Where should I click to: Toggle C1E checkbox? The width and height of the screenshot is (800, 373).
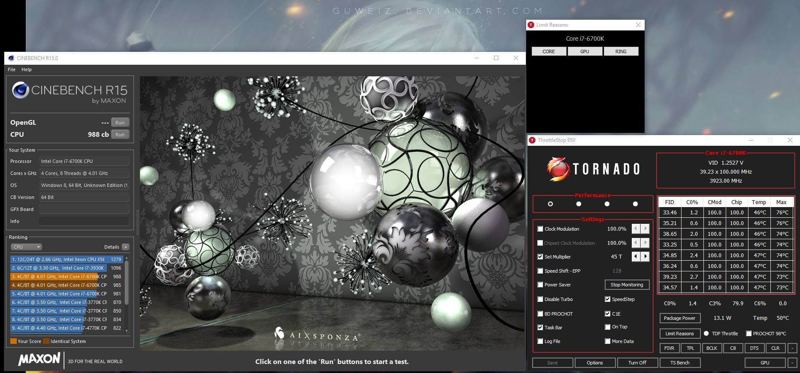click(608, 314)
